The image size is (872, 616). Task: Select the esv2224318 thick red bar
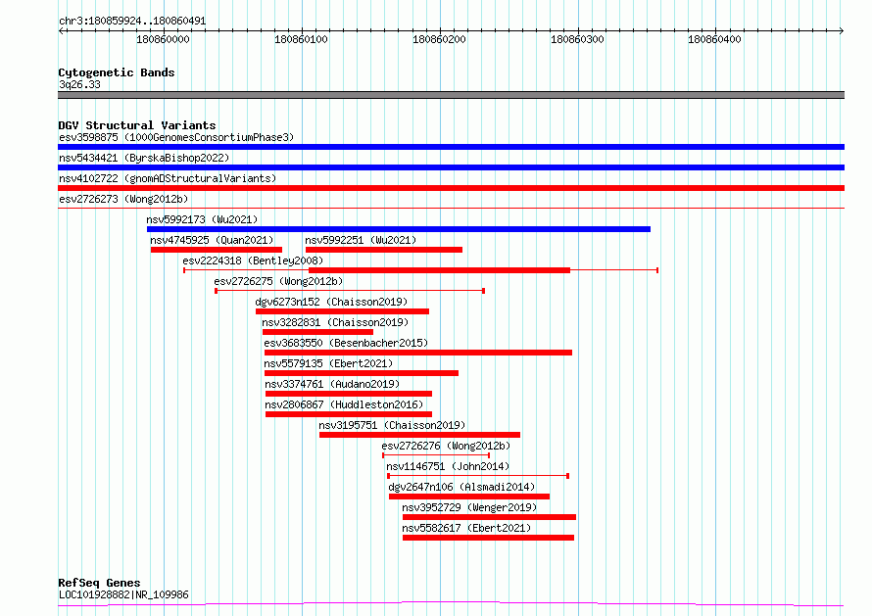[439, 270]
